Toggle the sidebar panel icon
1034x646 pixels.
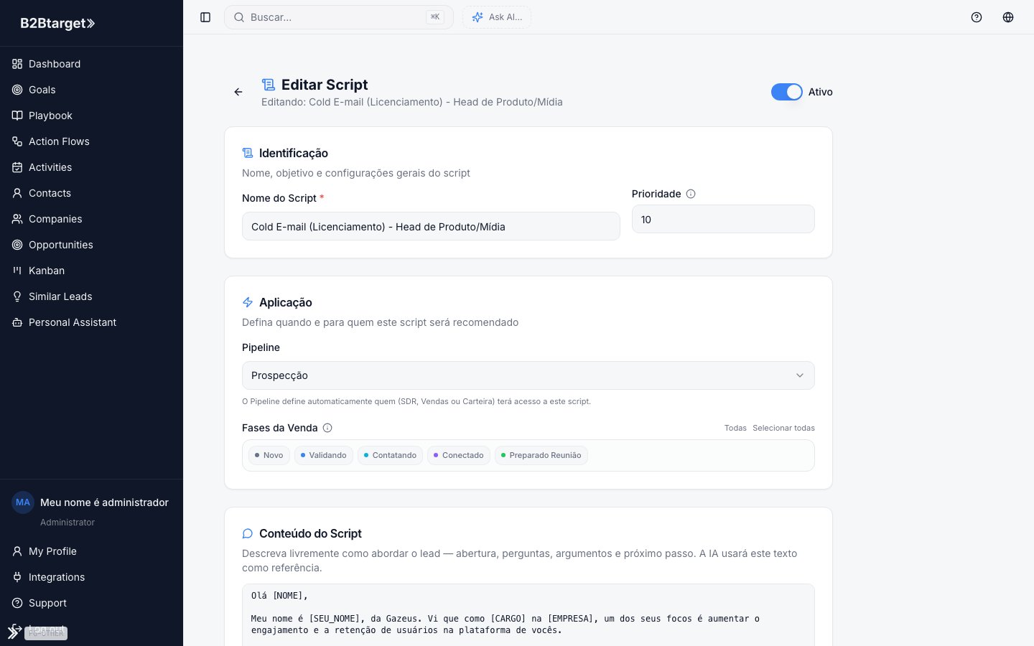pos(205,17)
